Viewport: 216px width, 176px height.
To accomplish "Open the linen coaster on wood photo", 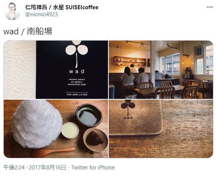I will (161, 129).
